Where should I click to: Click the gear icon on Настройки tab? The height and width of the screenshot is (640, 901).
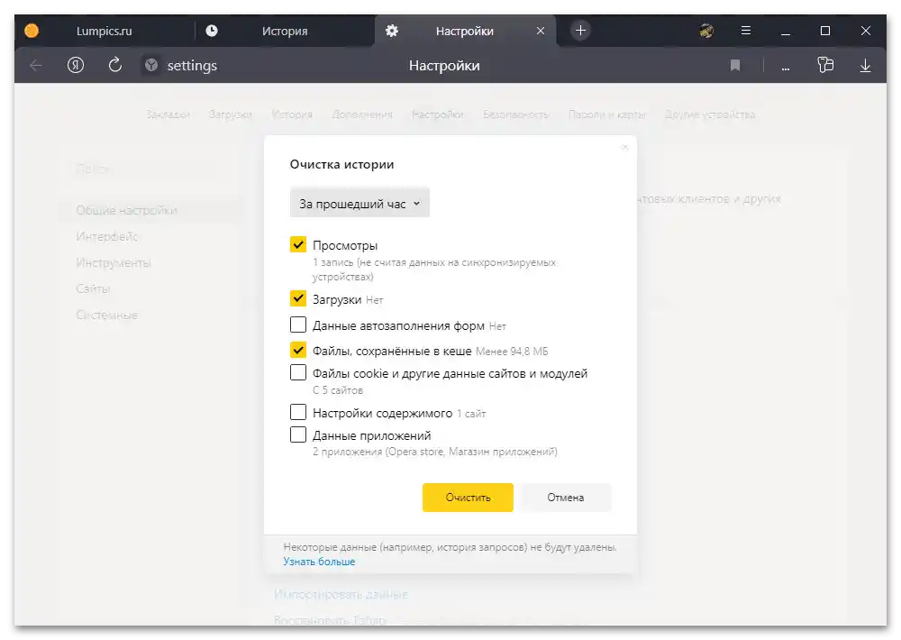click(392, 31)
